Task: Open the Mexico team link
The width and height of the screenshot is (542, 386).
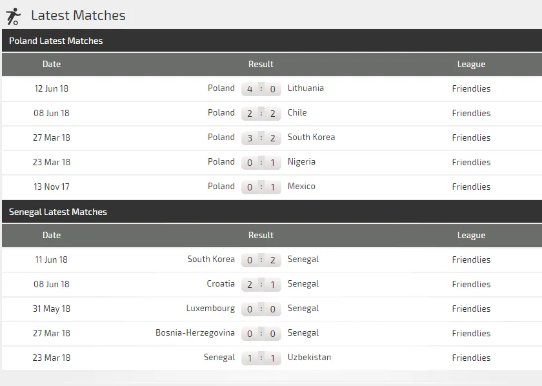Action: pos(301,187)
